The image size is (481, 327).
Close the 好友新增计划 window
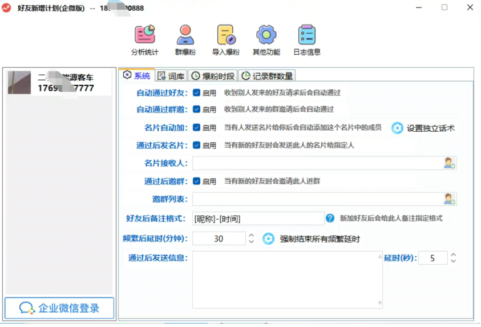point(470,7)
